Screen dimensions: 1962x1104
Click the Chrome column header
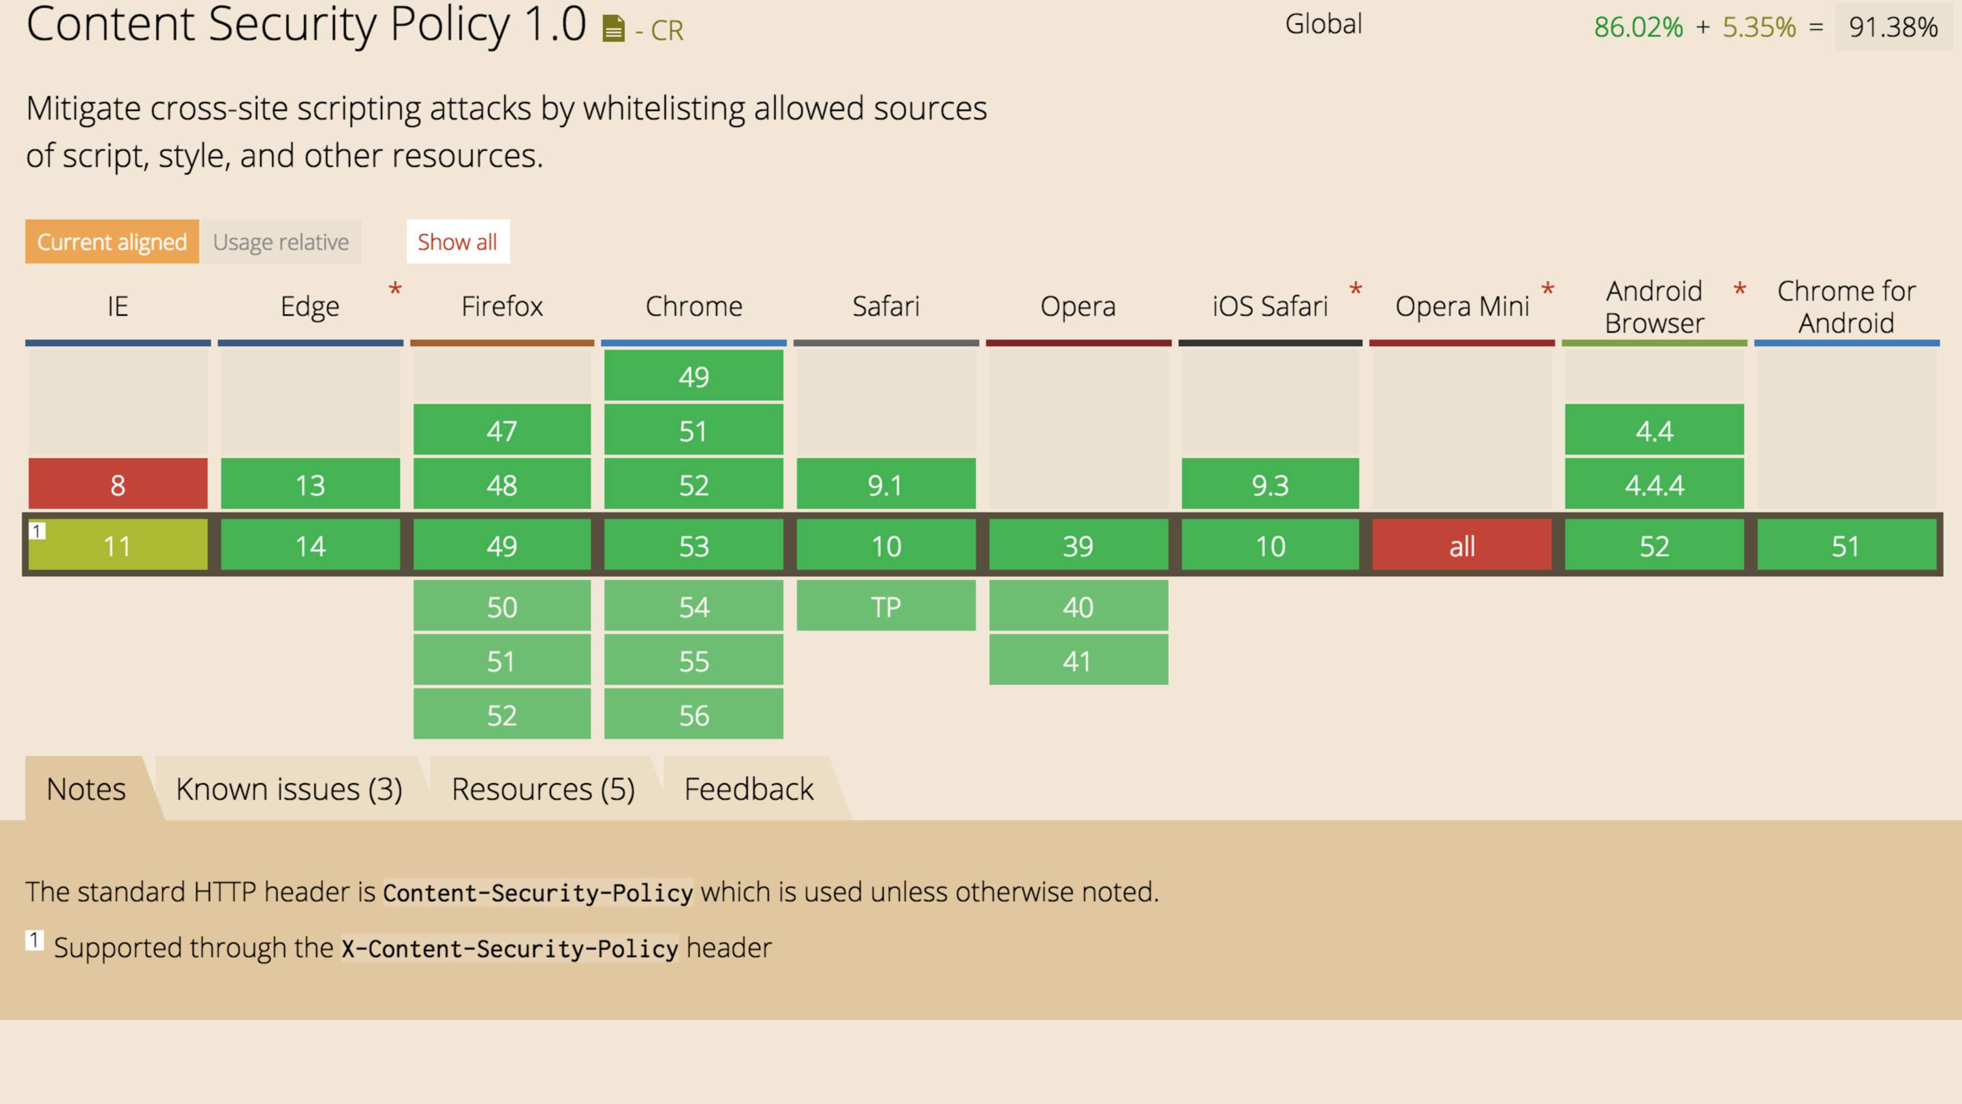click(694, 306)
